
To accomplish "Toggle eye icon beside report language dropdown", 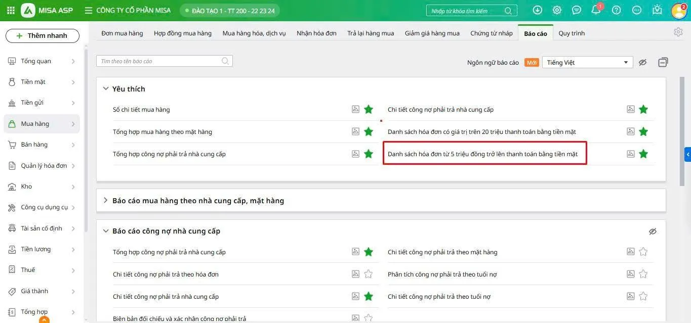I will tap(643, 62).
